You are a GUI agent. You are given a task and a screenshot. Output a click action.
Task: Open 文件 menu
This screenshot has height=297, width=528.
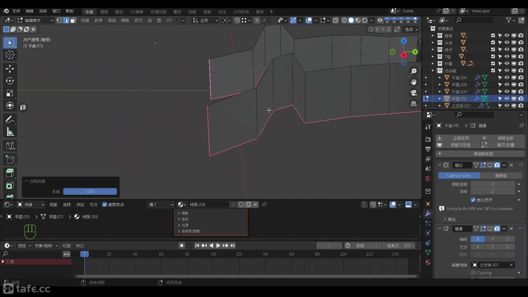coord(16,11)
